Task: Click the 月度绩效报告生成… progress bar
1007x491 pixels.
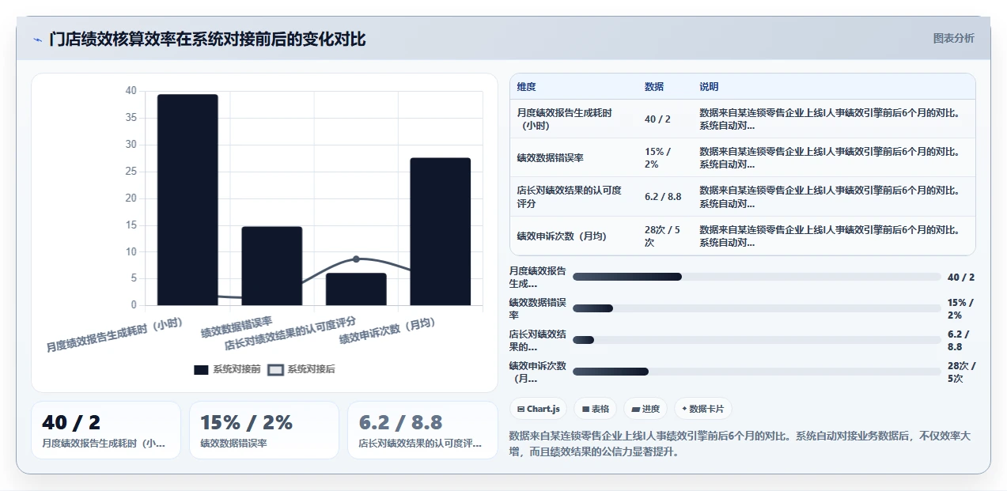Action: click(757, 277)
